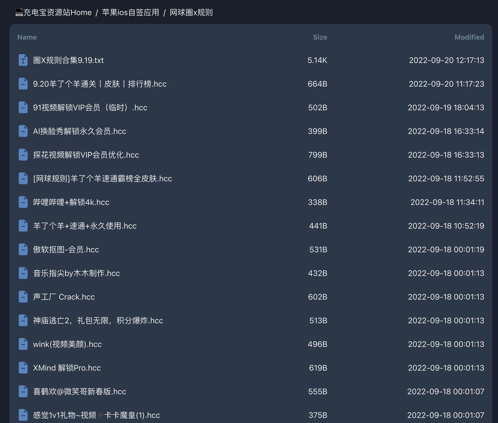Open 9.20羊了个羊通关丨皮肤丨排行榜.hcc
The height and width of the screenshot is (423, 498).
pyautogui.click(x=100, y=84)
